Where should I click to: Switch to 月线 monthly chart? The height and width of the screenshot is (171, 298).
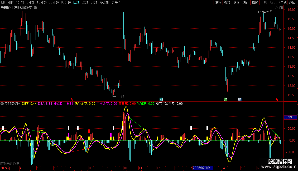(94, 2)
